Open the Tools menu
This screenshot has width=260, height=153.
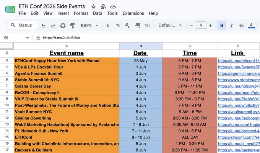click(112, 13)
